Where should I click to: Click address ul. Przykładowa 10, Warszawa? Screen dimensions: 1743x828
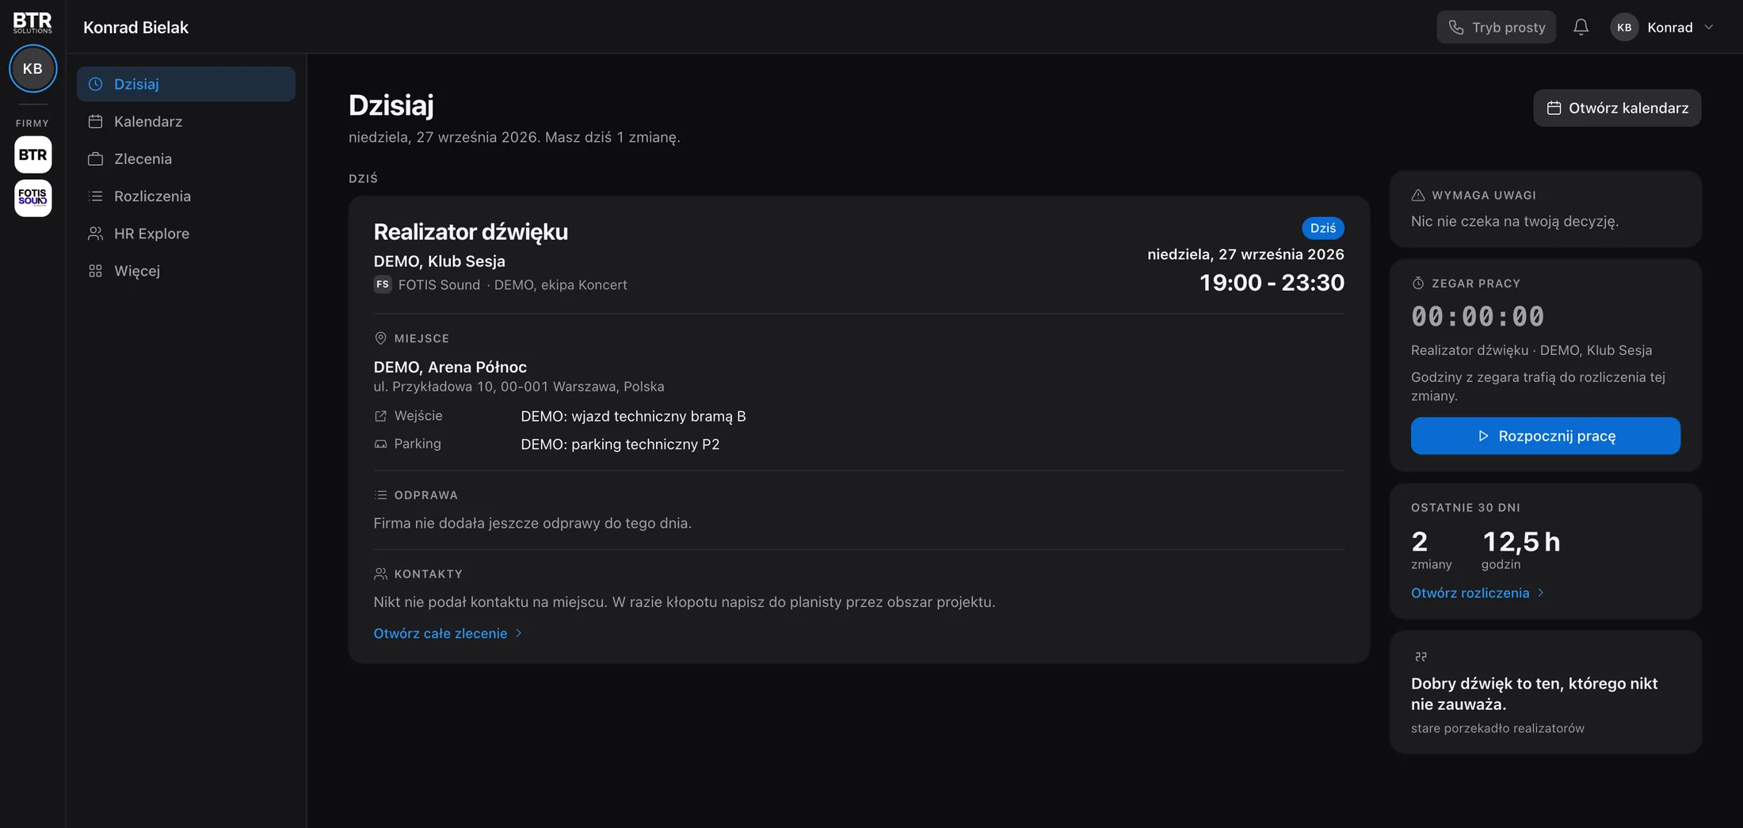pos(519,387)
